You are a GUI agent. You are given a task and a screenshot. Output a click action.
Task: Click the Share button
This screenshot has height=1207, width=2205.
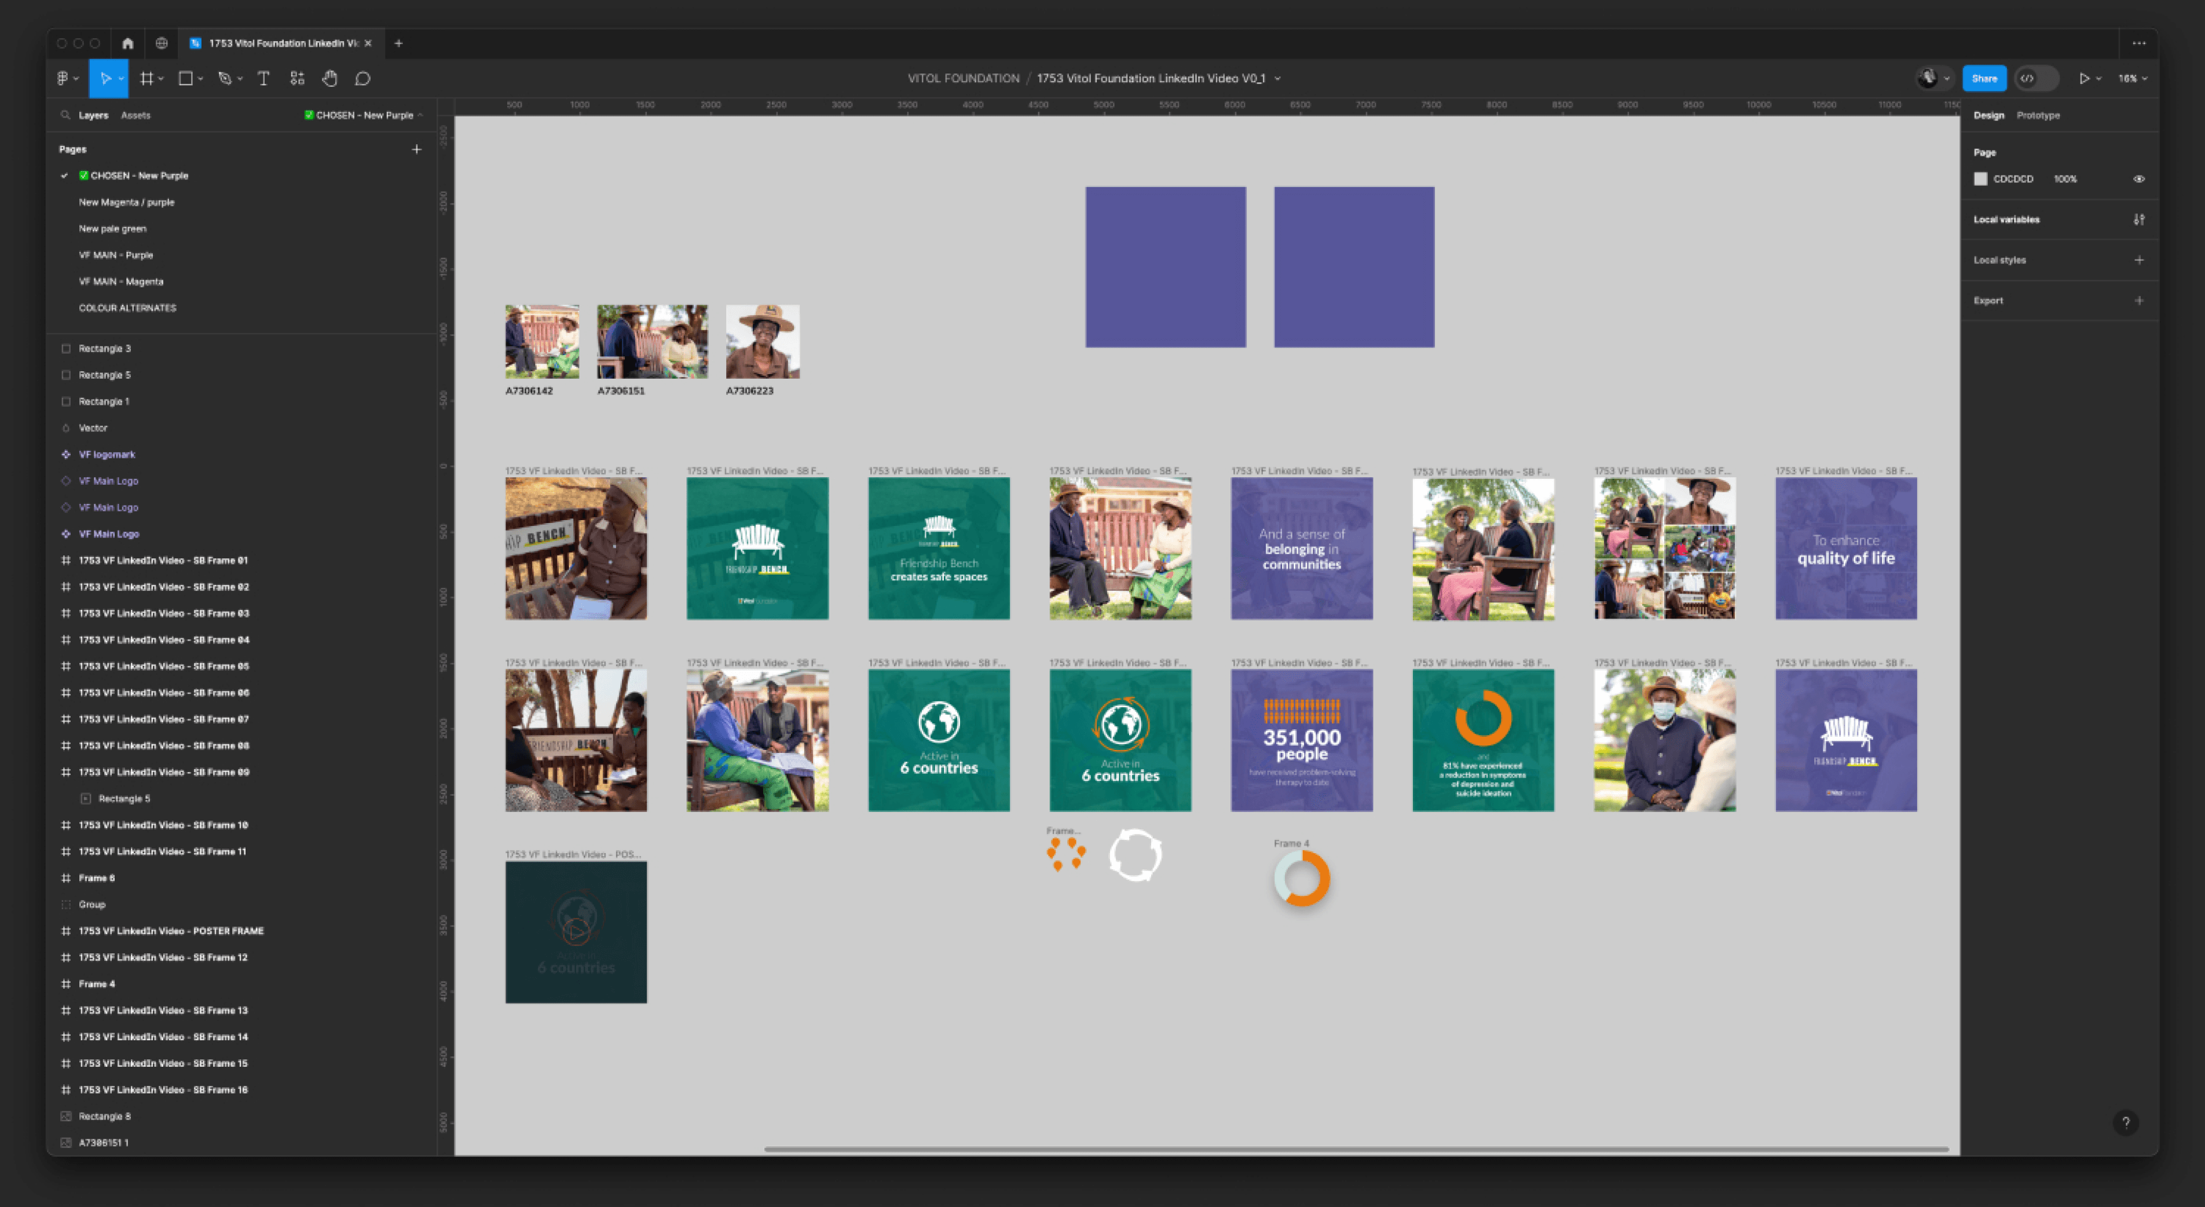[1984, 78]
